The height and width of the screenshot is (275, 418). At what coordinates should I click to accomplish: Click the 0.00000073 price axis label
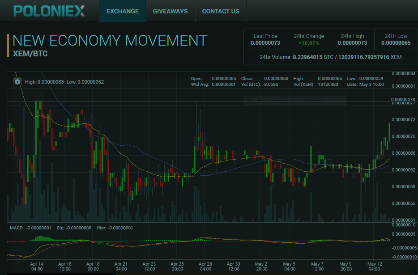point(403,120)
